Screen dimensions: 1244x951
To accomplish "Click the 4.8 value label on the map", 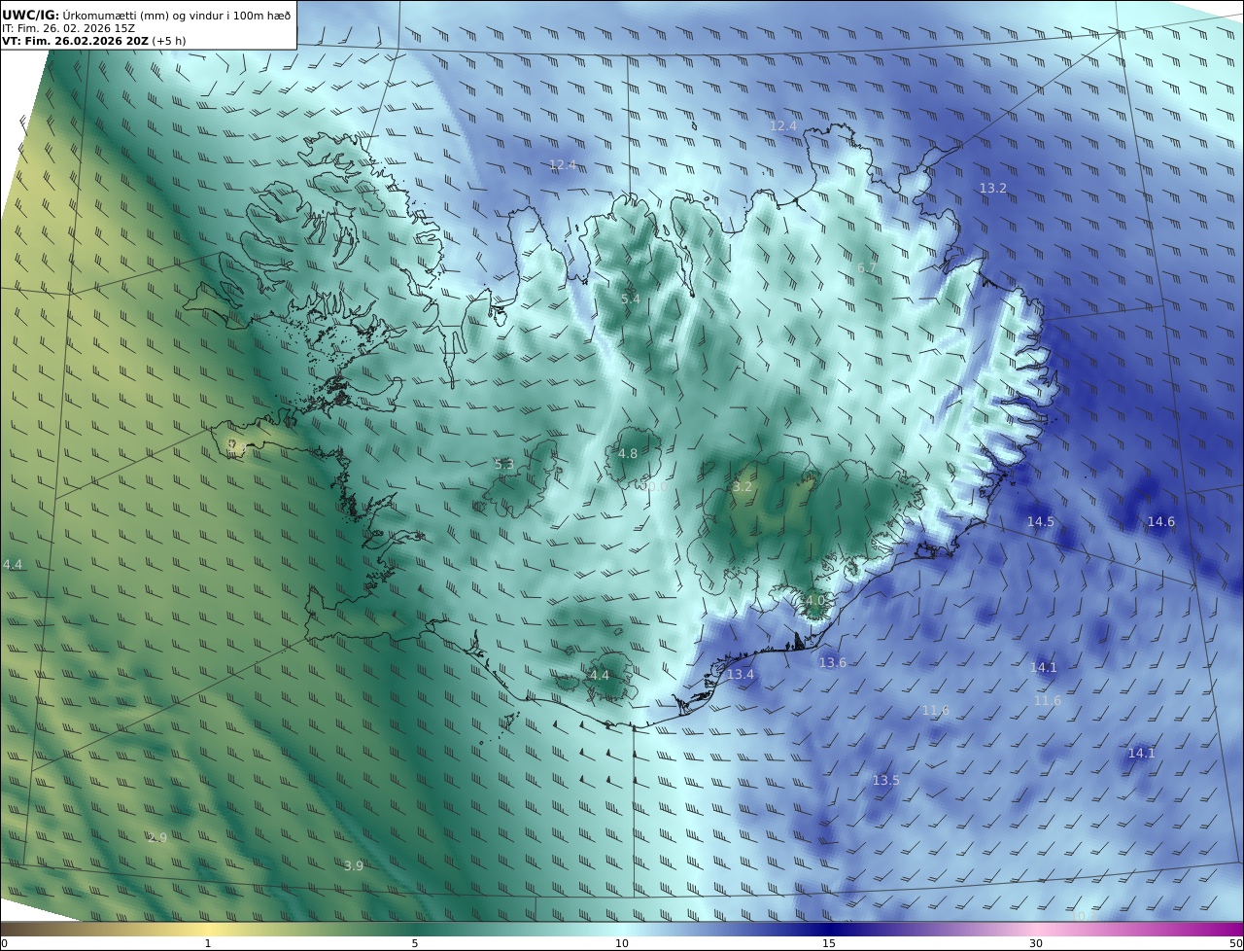I will 628,453.
